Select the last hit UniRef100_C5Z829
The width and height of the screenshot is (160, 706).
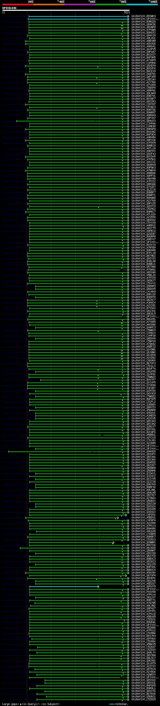pyautogui.click(x=143, y=699)
